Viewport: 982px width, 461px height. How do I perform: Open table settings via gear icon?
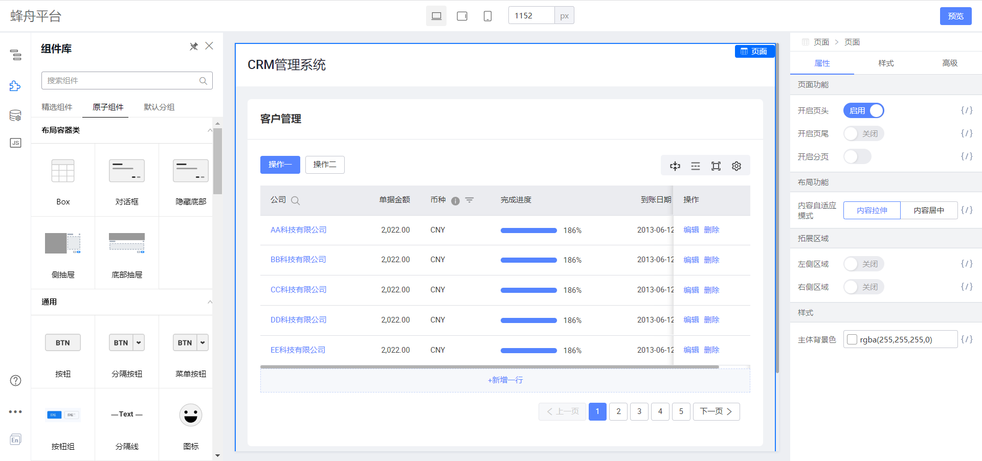[x=736, y=166]
